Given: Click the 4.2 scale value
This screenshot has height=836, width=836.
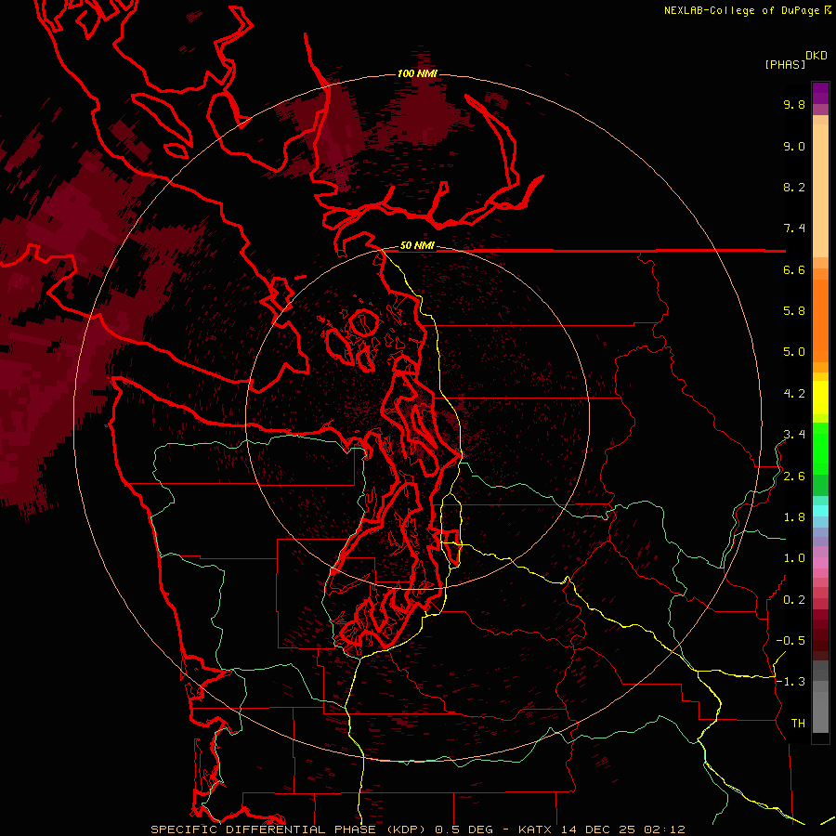Looking at the screenshot, I should tap(794, 394).
